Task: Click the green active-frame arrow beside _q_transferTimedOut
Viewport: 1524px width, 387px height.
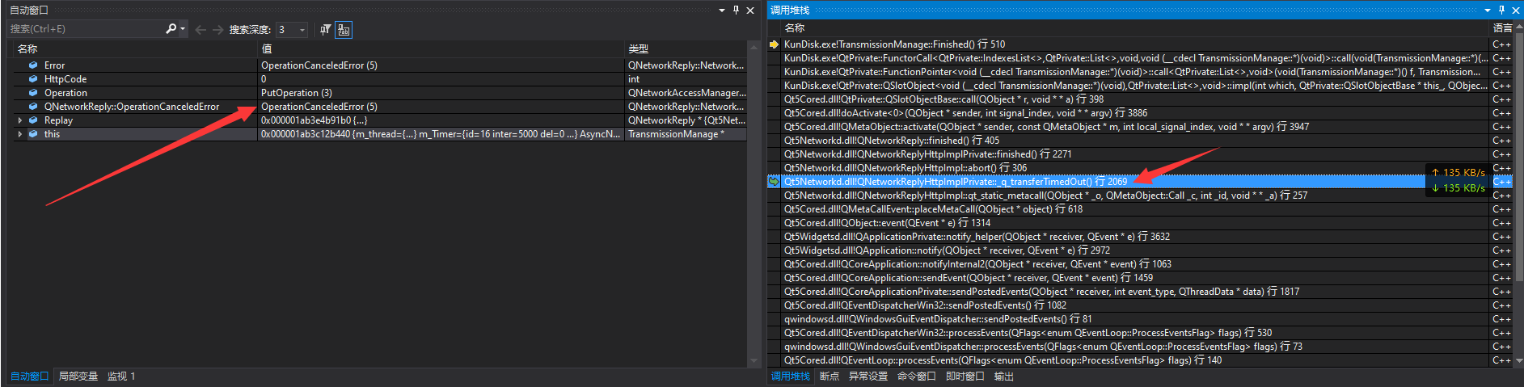Action: click(774, 182)
